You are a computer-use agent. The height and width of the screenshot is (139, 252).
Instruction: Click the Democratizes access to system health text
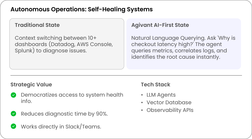tap(72, 98)
